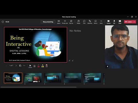This screenshot has width=138, height=103.
Task: Click the meeting timer 03:28
Action: (x=7, y=22)
